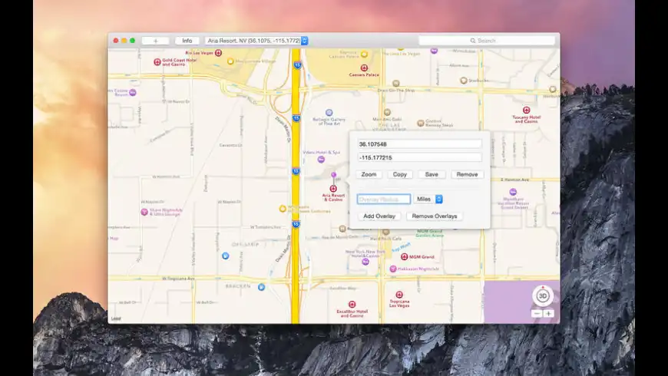Select the Starbucks cafe marker

tap(464, 81)
